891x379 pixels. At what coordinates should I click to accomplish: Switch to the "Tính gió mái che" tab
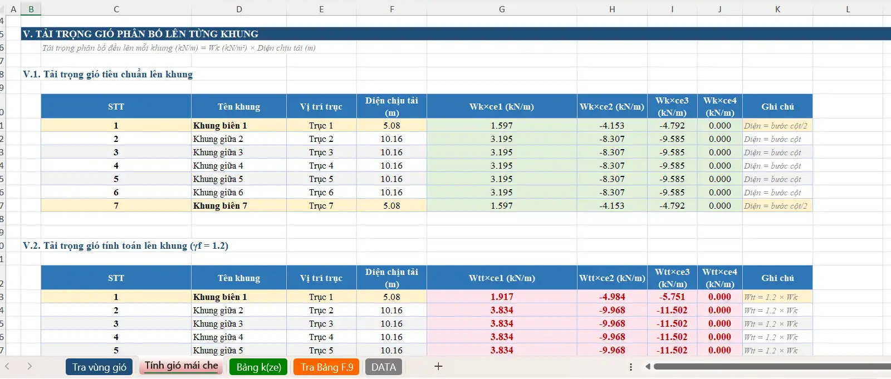point(181,366)
